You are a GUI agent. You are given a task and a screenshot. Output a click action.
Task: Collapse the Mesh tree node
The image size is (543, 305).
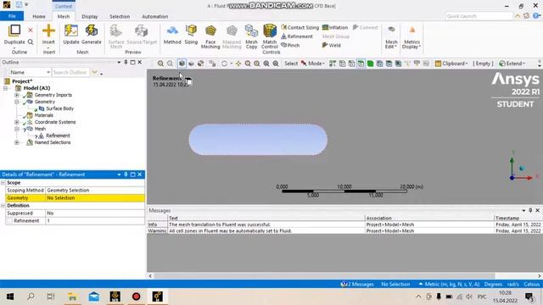pos(17,129)
